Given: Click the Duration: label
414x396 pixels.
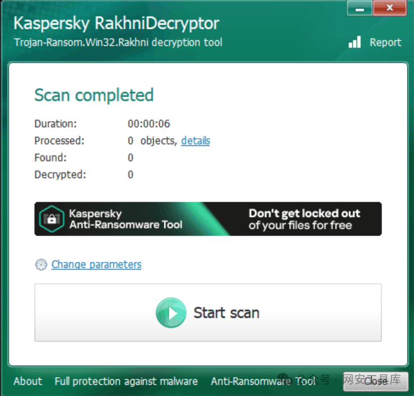Looking at the screenshot, I should (55, 124).
